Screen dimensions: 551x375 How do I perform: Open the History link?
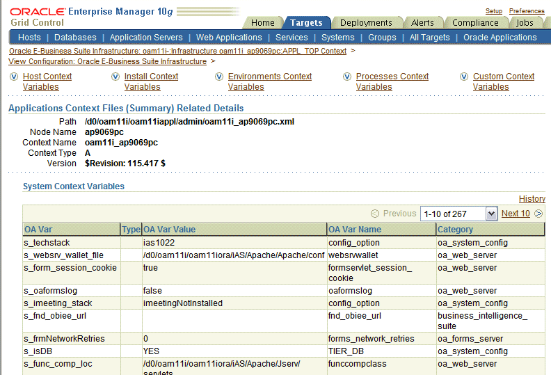point(532,199)
